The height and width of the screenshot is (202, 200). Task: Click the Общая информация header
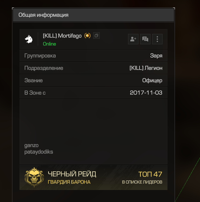coord(43,15)
